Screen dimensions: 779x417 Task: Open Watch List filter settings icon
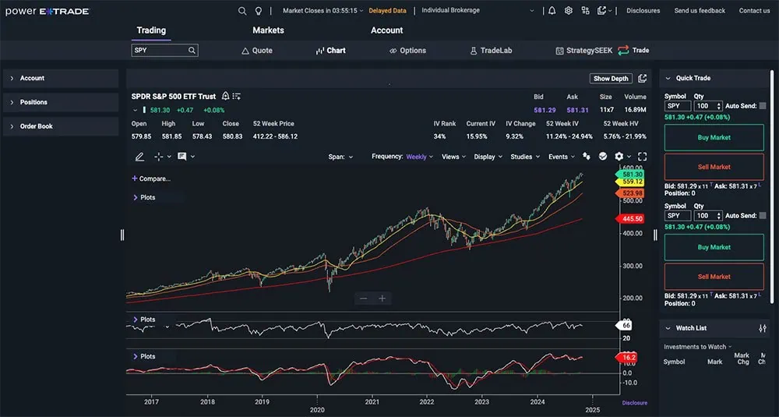(763, 328)
